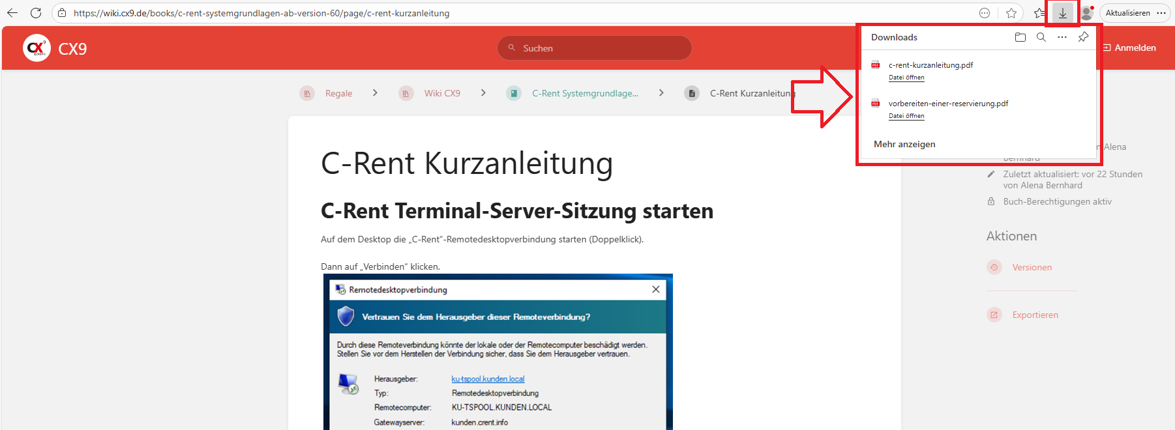This screenshot has height=430, width=1175.
Task: Open browser settings ellipsis menu
Action: coord(1161,13)
